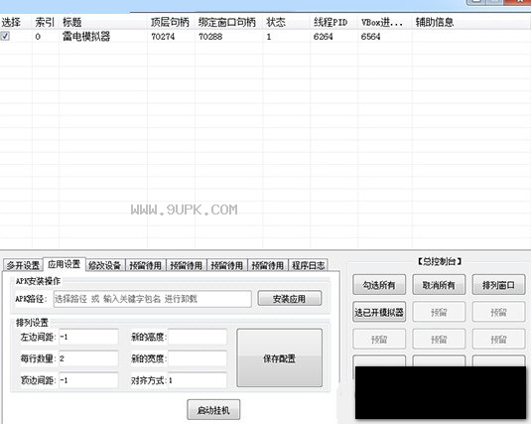531x424 pixels.
Task: Sort by the 选择 column header
Action: point(16,23)
